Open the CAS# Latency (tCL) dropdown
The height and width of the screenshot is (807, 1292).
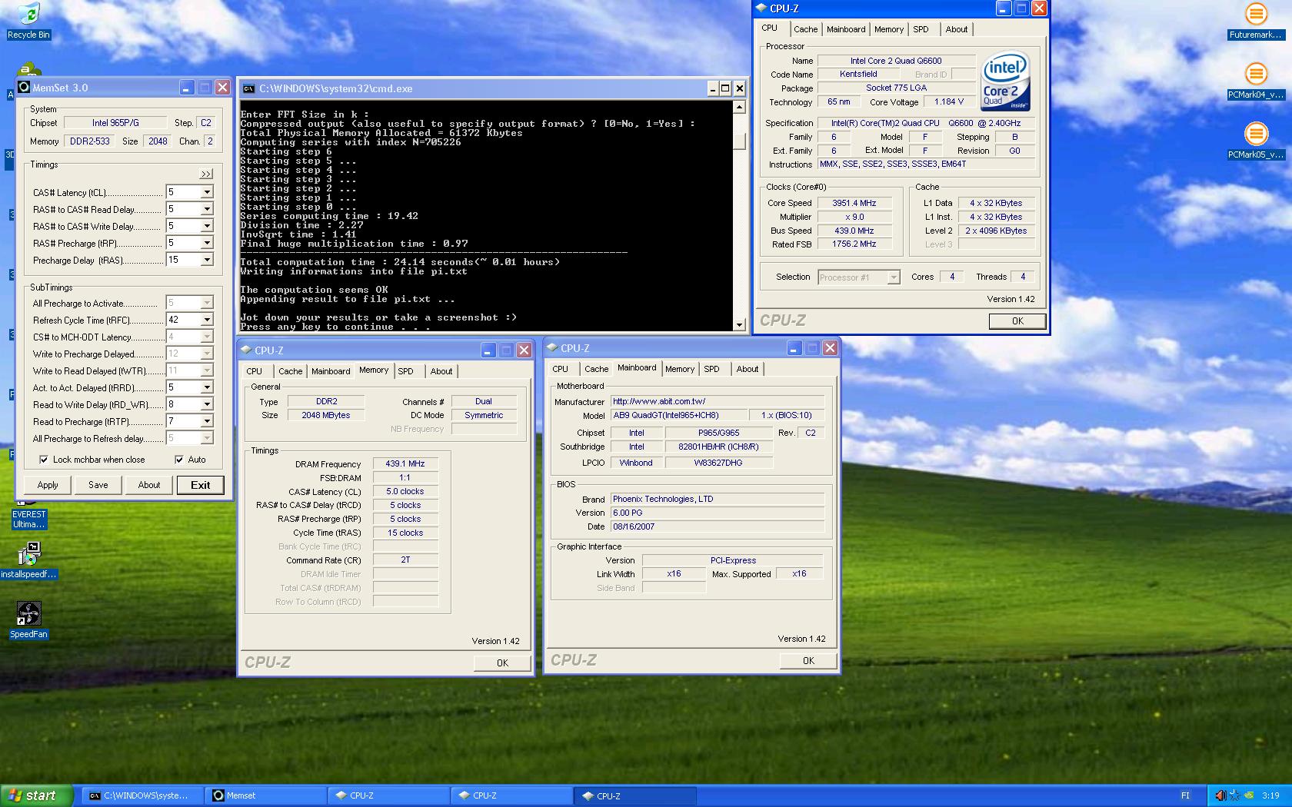(207, 192)
